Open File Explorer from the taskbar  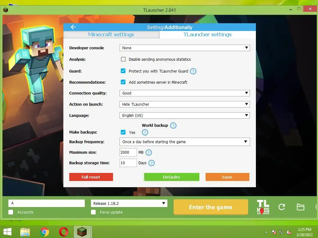pos(25,232)
